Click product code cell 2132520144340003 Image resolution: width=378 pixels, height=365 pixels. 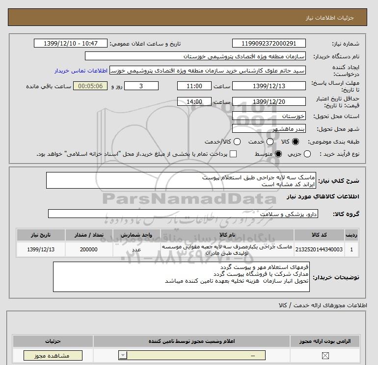tap(319, 249)
